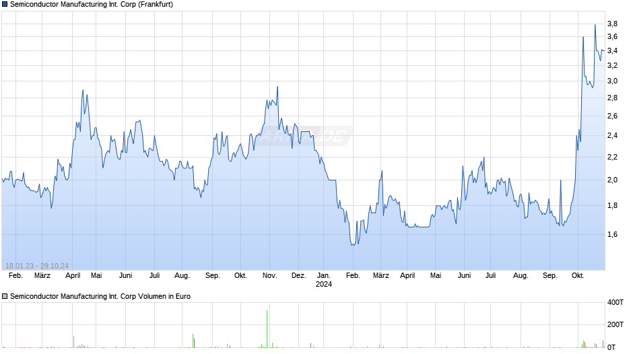Click the 3,6 price axis label

coord(612,37)
